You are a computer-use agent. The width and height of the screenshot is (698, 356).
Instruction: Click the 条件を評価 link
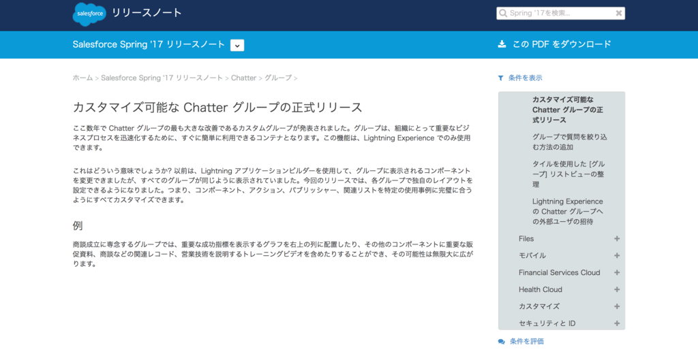pos(527,341)
